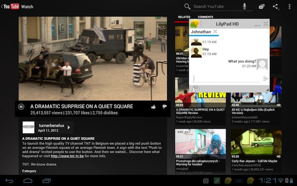This screenshot has height=186, width=297.
Task: Open recent apps in system bar
Action: pyautogui.click(x=46, y=181)
